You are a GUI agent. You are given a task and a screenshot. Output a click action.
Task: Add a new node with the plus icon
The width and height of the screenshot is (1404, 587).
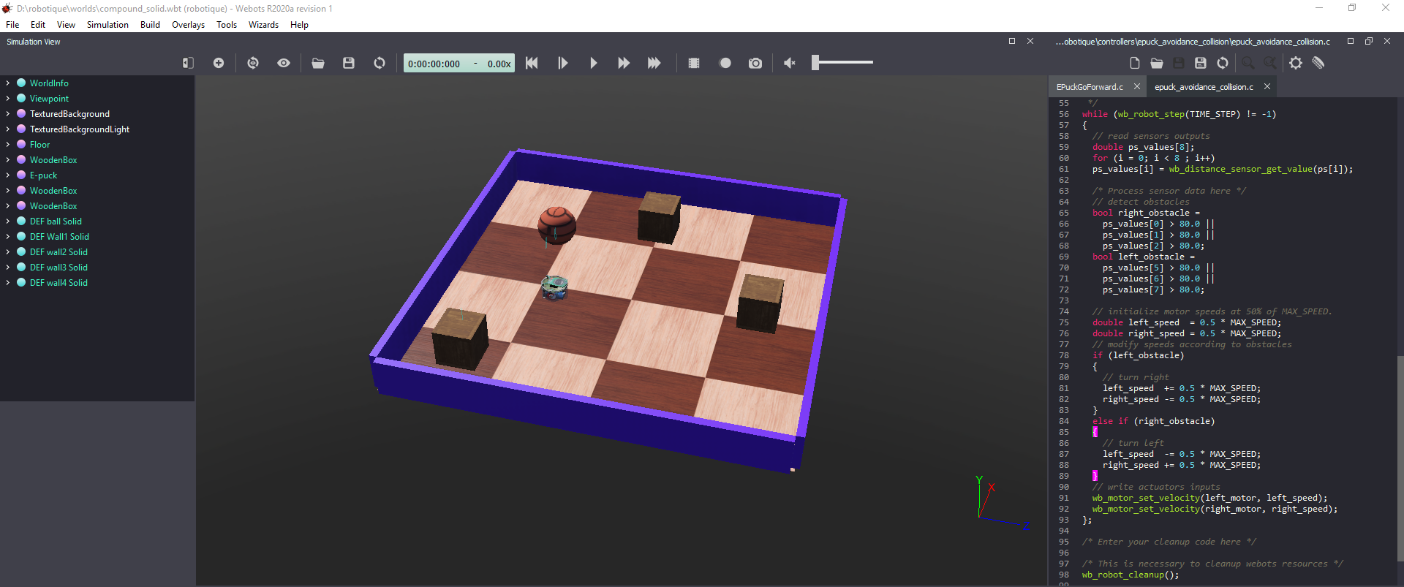click(x=219, y=64)
